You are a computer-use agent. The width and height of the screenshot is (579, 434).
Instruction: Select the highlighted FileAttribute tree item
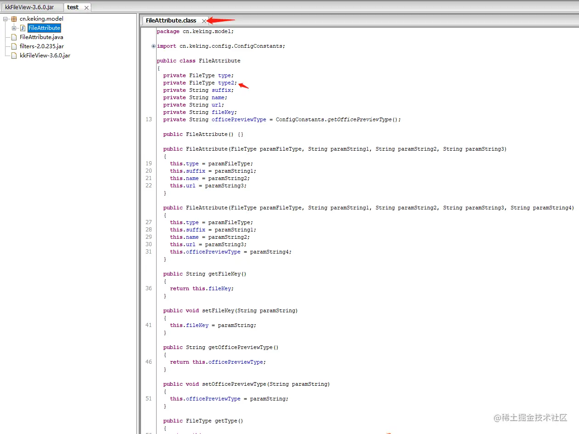point(44,28)
